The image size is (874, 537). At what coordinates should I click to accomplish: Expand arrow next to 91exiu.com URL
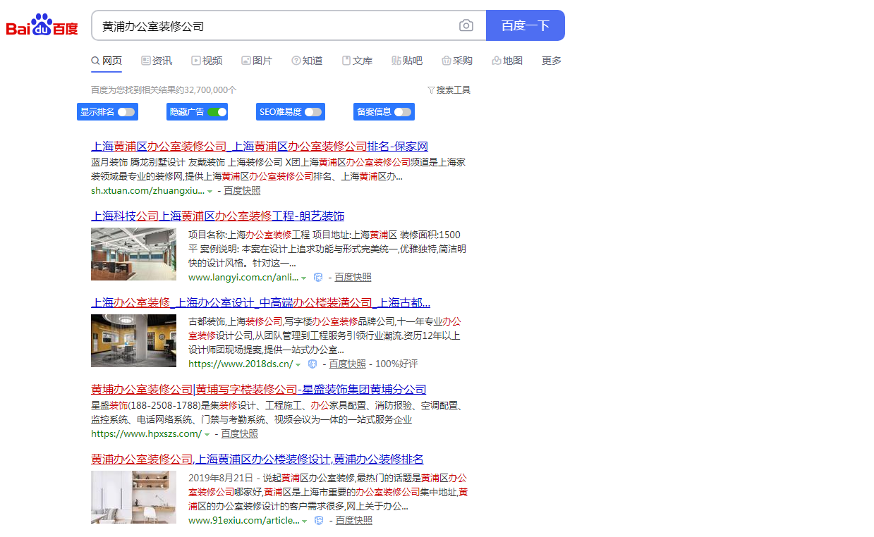pyautogui.click(x=305, y=521)
